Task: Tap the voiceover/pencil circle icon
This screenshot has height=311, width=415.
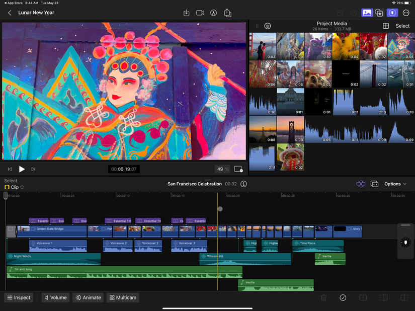Action: [213, 13]
